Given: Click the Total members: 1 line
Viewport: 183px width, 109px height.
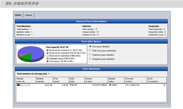Looking at the screenshot, I should pos(24,29).
